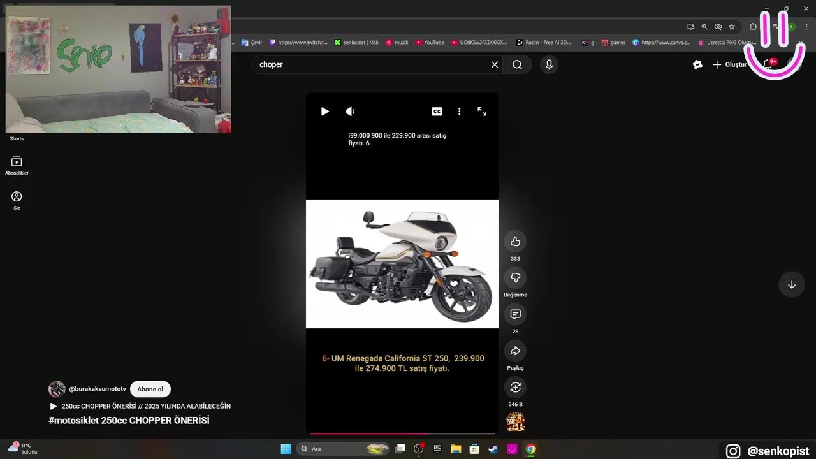Clear the search text 'choper'
Screen dimensions: 816x459
tap(494, 64)
